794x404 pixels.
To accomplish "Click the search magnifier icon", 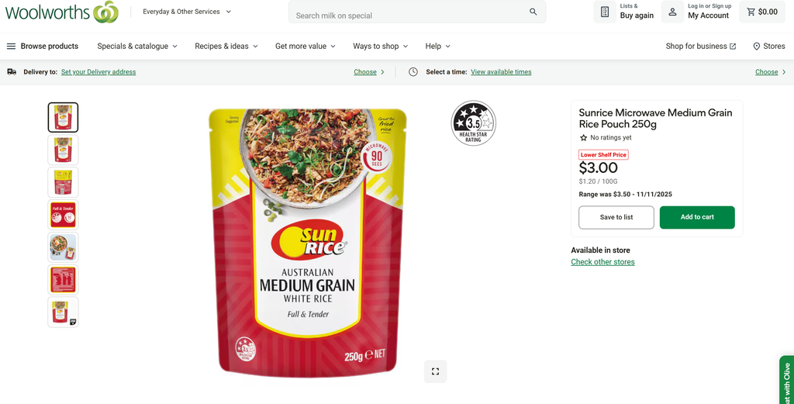I will (x=533, y=12).
